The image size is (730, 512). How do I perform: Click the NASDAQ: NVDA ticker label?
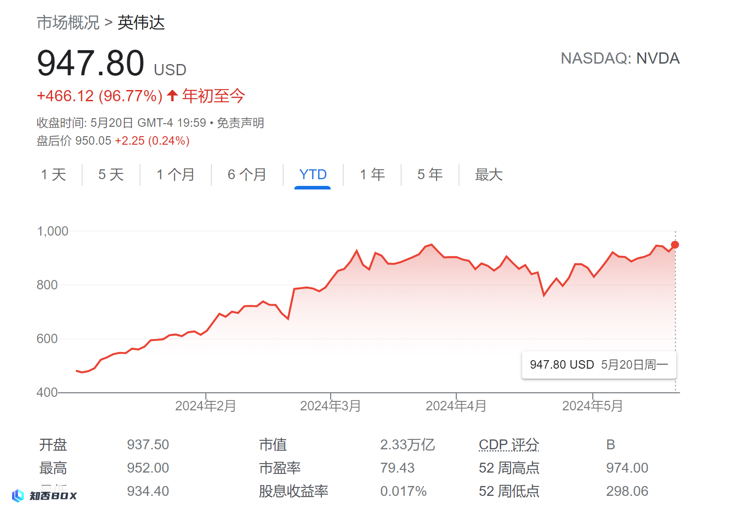coord(620,58)
